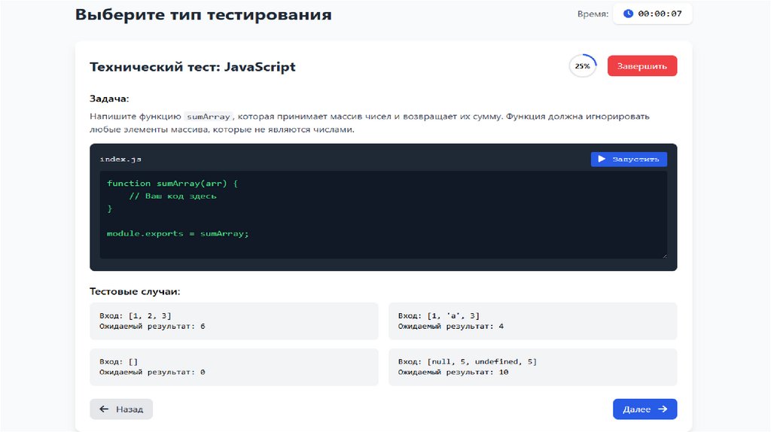Select the test case with input [1, 2, 3]
The image size is (771, 432).
pos(233,321)
